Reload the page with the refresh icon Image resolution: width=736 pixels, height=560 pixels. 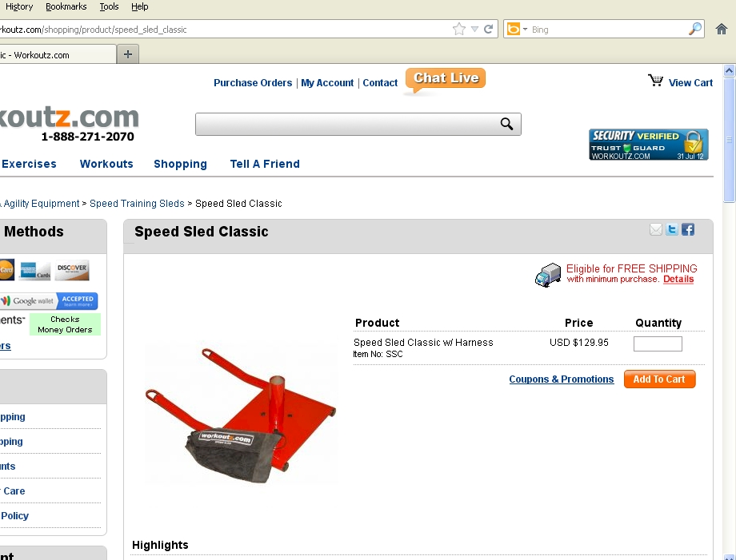[x=488, y=30]
